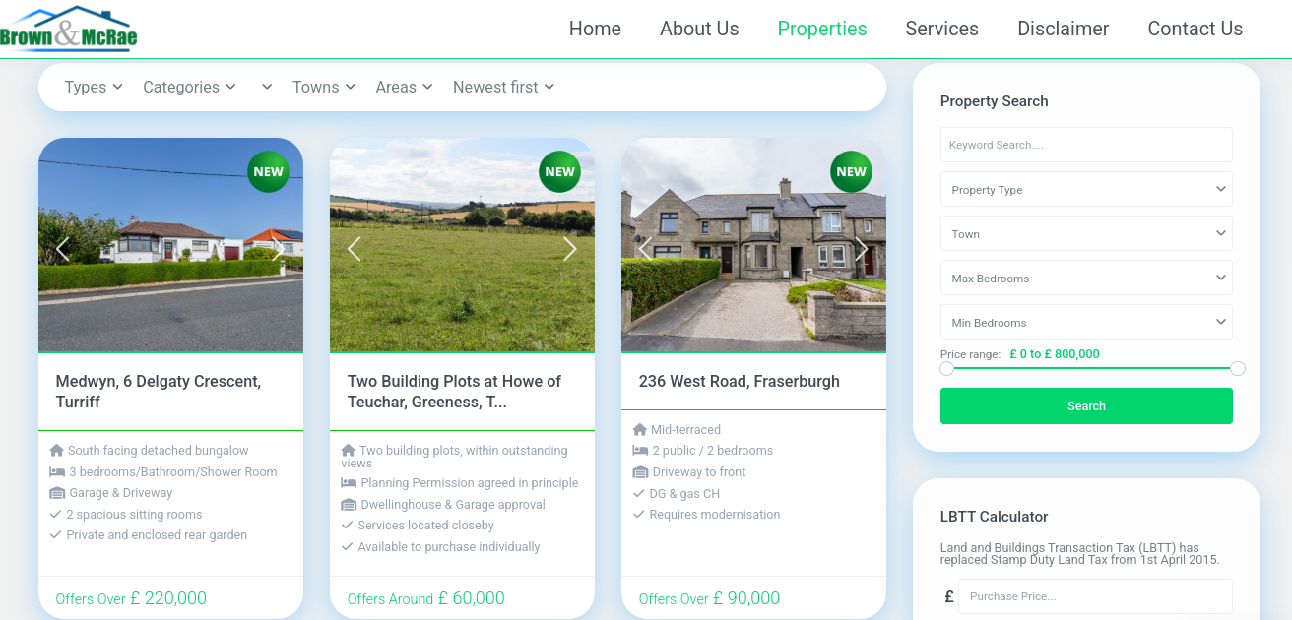Click NEW badge on Medwyn listing
Screen dimensions: 1292x620
click(x=268, y=171)
